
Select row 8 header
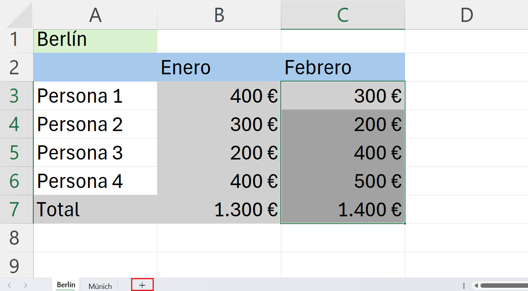[14, 238]
